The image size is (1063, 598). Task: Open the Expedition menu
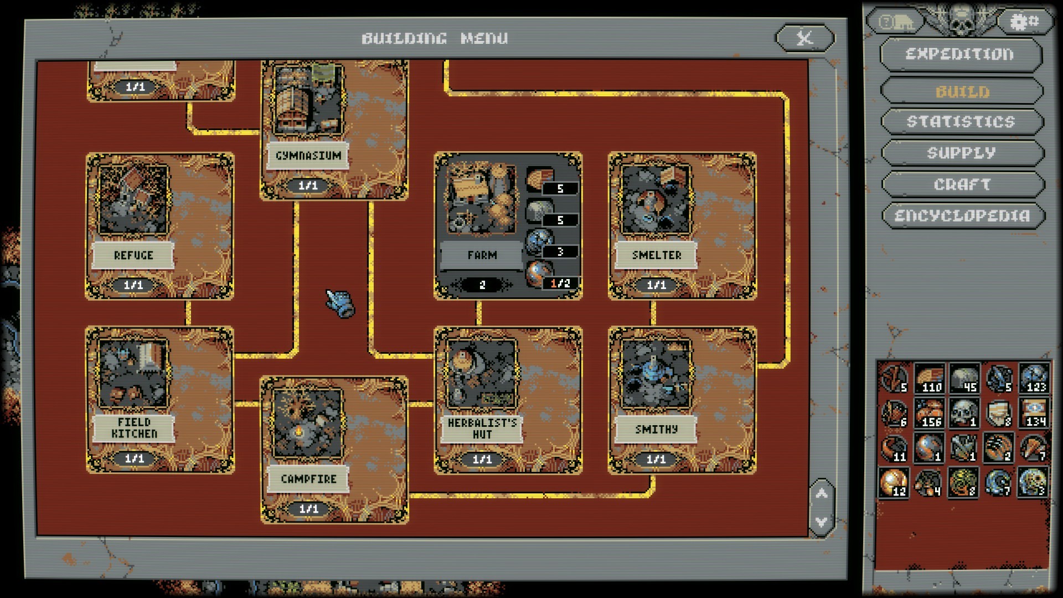click(961, 54)
